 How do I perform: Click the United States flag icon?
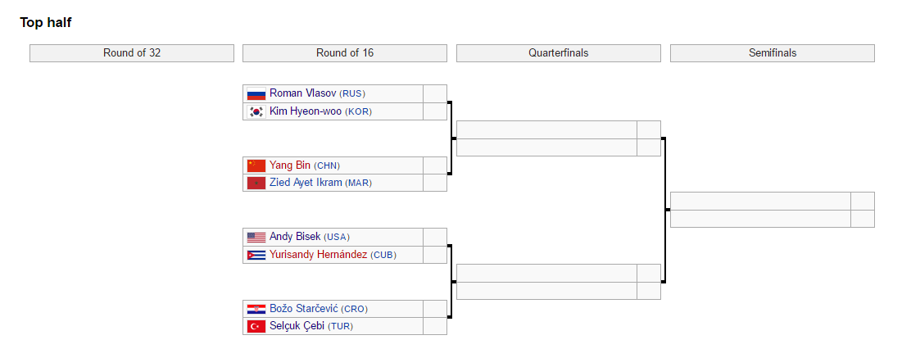(256, 238)
